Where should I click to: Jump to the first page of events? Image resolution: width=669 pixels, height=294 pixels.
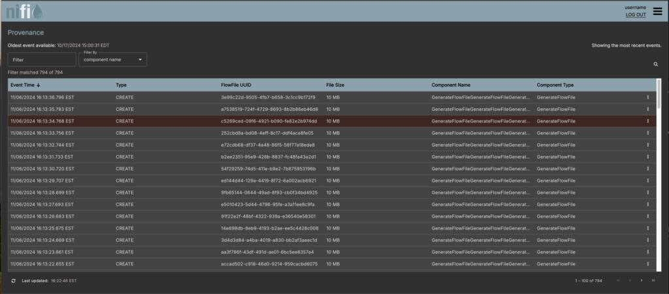click(x=618, y=280)
